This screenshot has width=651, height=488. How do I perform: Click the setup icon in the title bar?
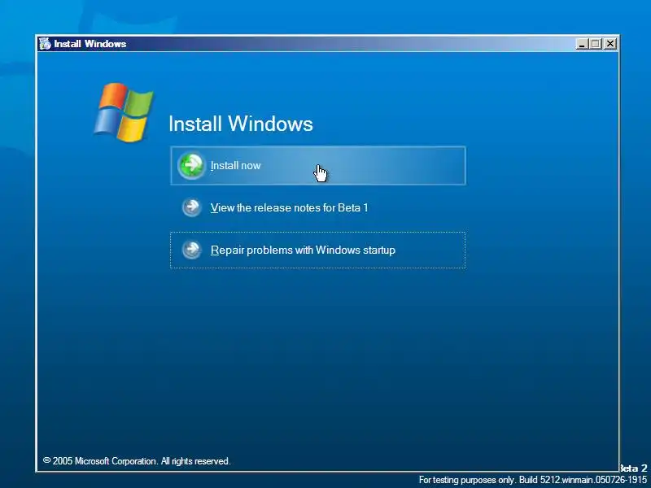click(45, 44)
